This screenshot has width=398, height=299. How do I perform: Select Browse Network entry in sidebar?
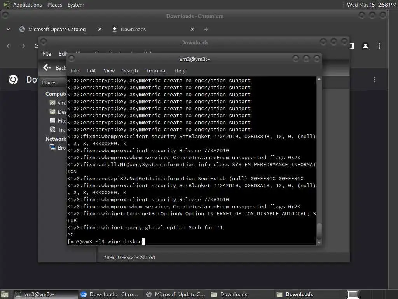pyautogui.click(x=58, y=148)
